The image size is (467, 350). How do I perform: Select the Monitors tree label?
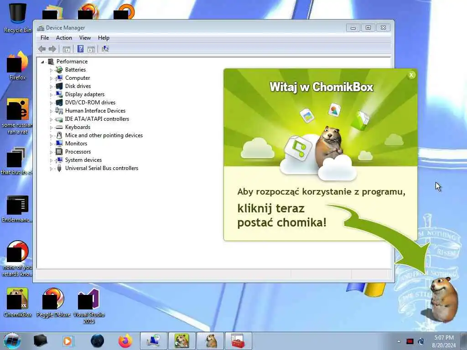[x=76, y=144]
